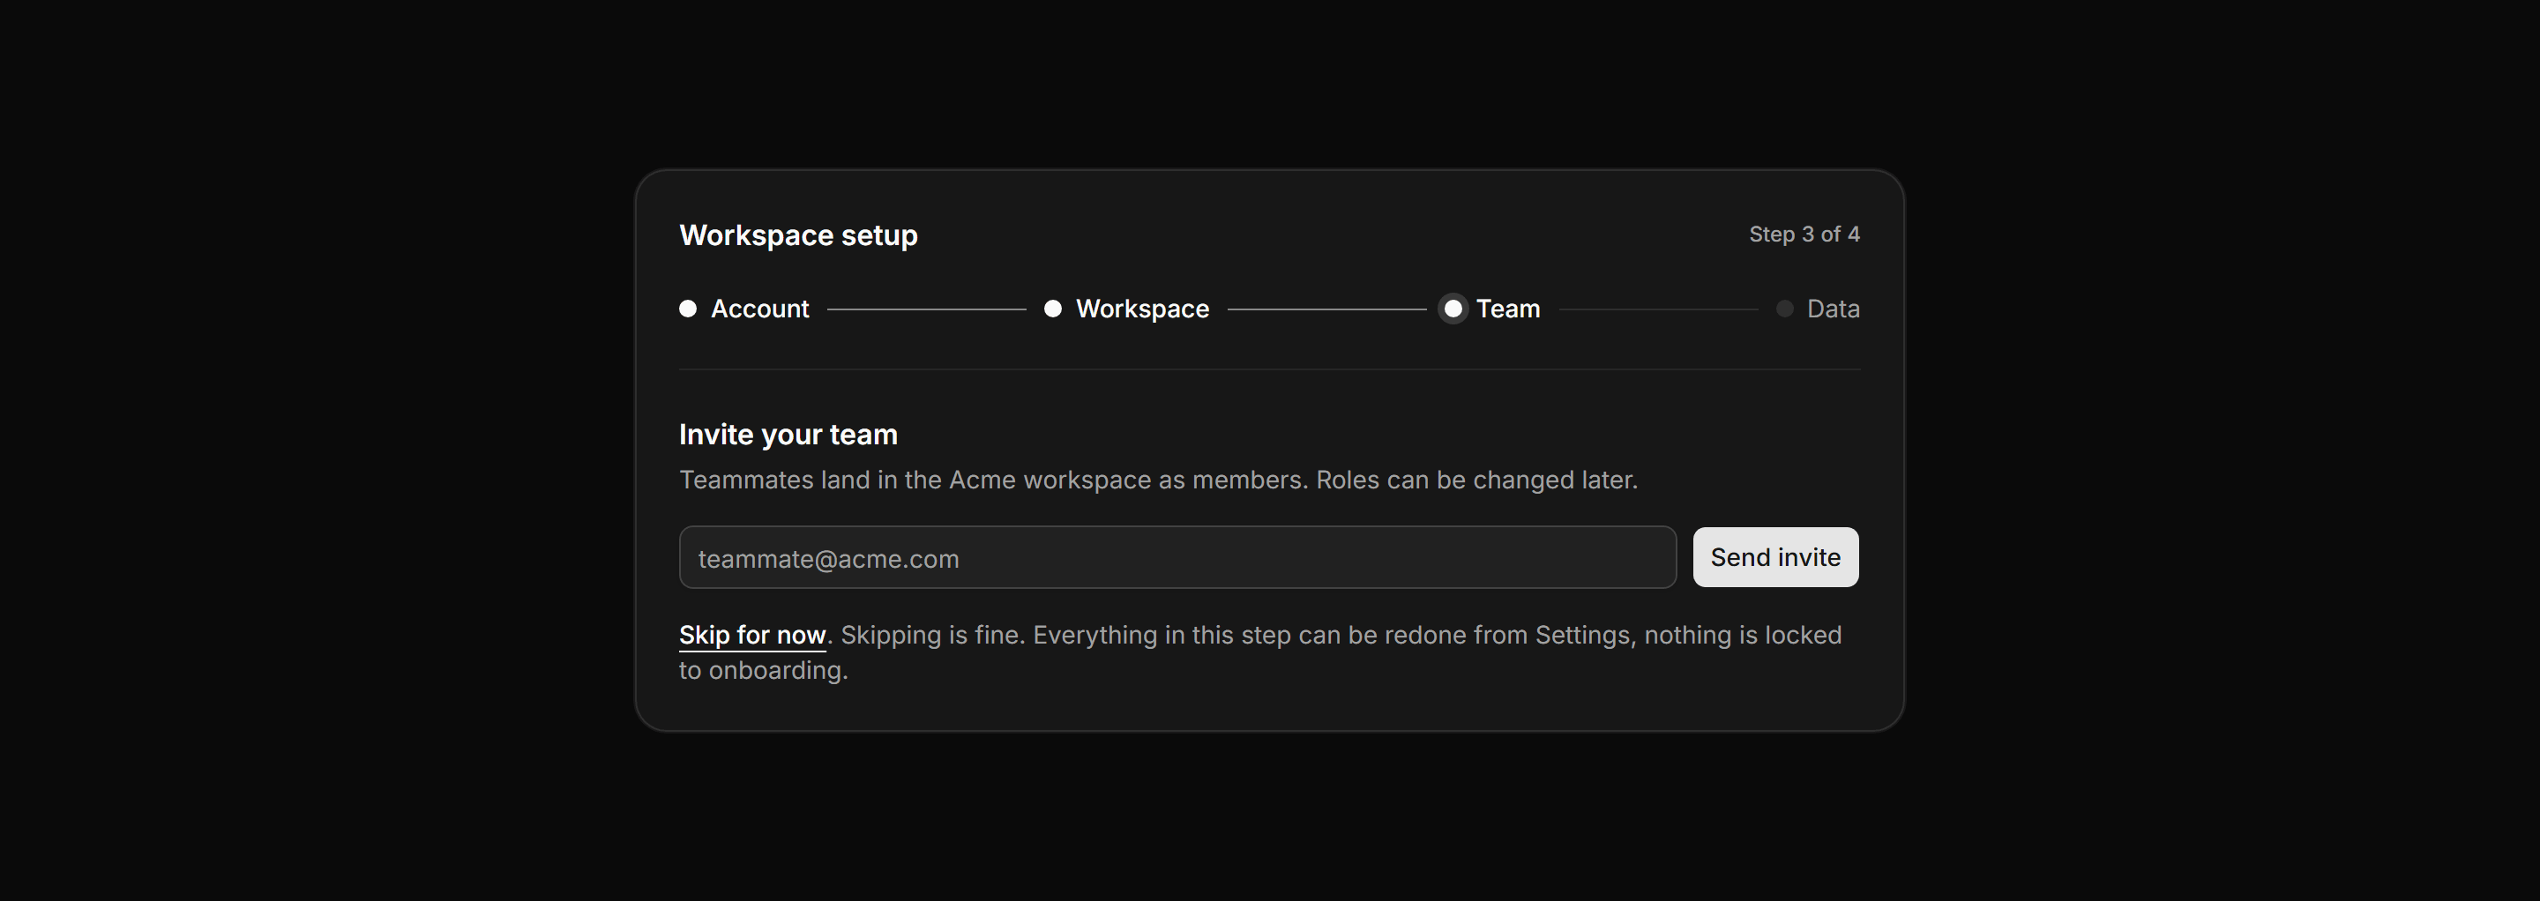
Task: Click the Step 3 of 4 text
Action: (x=1804, y=235)
